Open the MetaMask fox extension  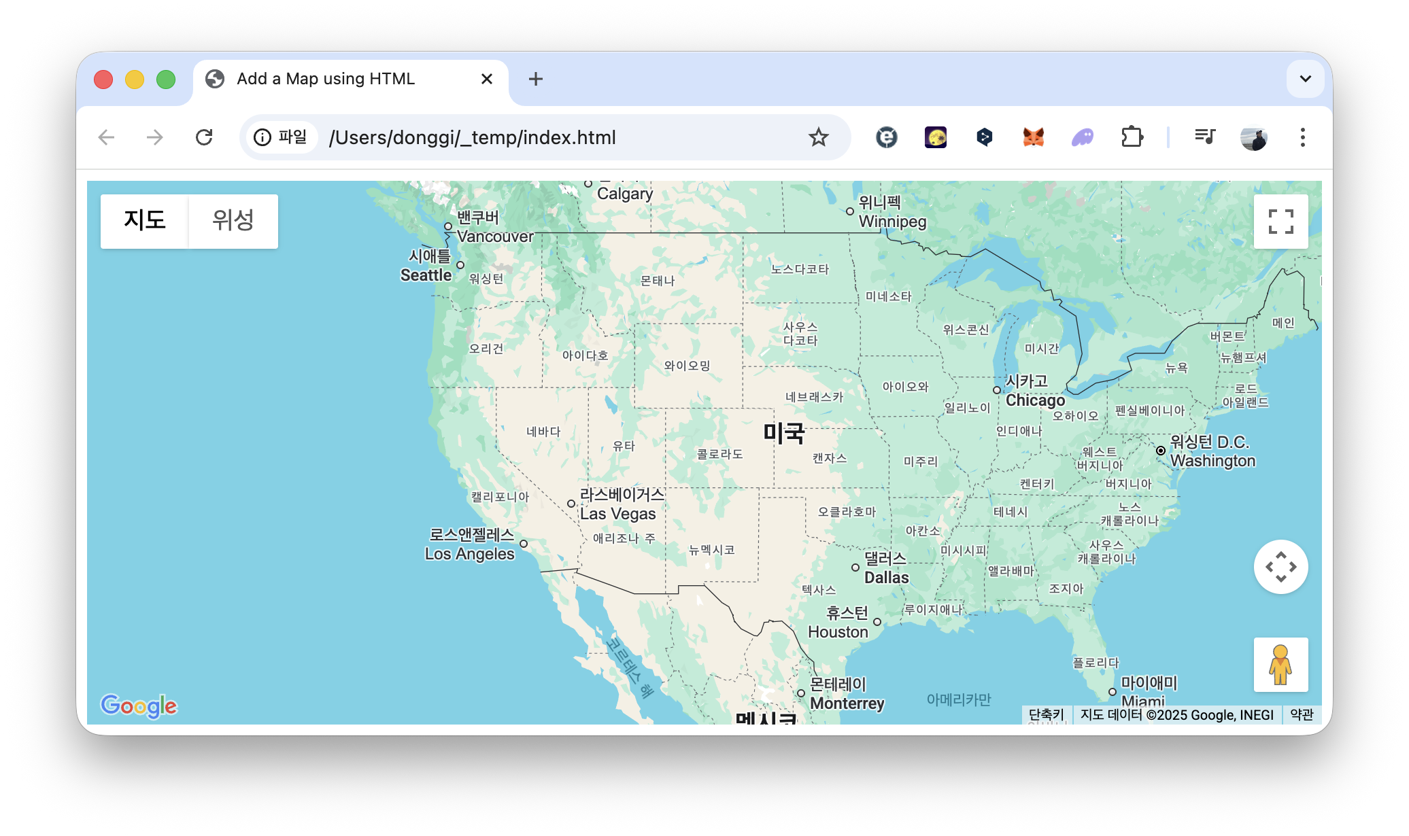click(1033, 137)
